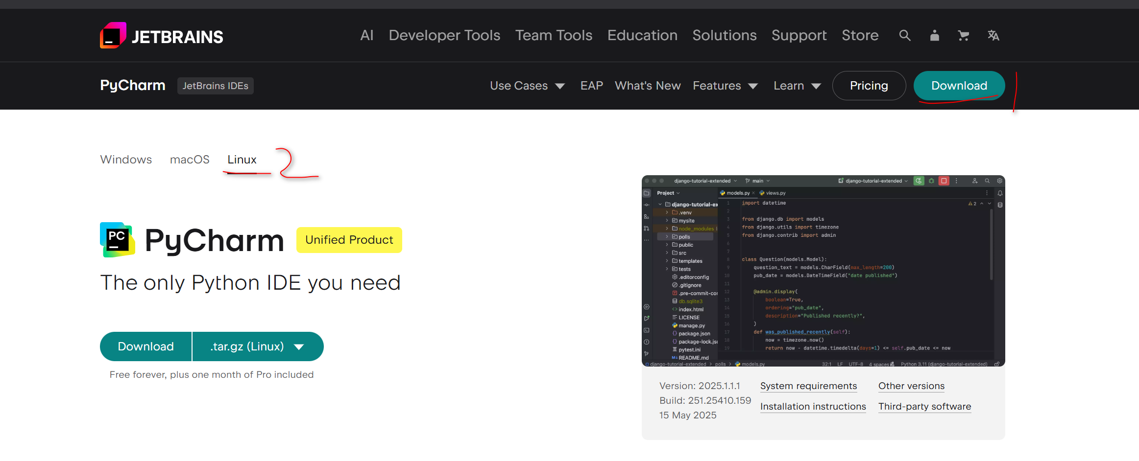Viewport: 1139px width, 461px height.
Task: Open the language selector icon
Action: click(993, 35)
